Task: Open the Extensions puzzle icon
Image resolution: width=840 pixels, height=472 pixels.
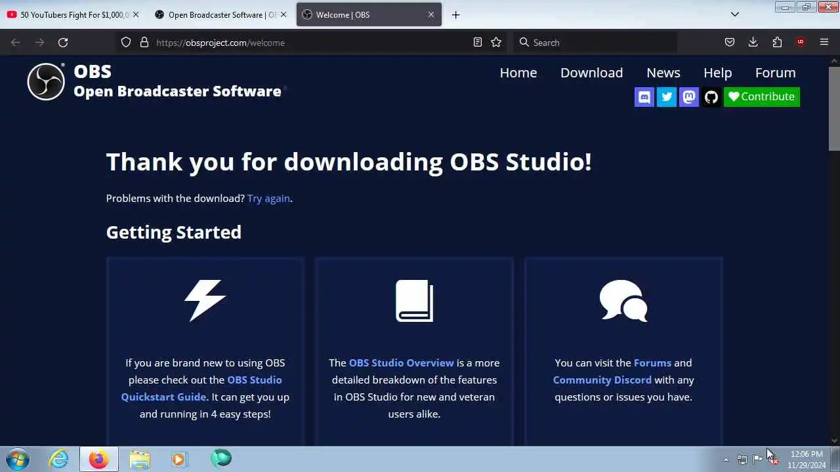Action: (x=777, y=42)
